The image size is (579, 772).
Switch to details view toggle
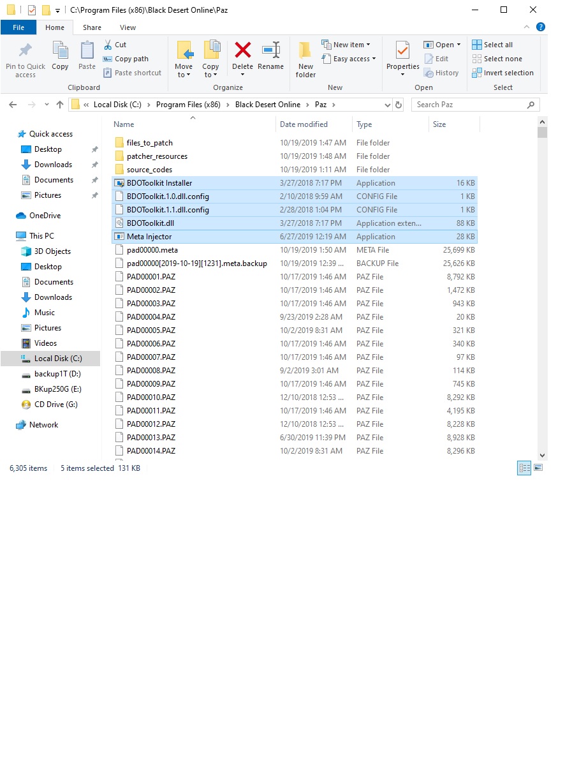pyautogui.click(x=525, y=468)
